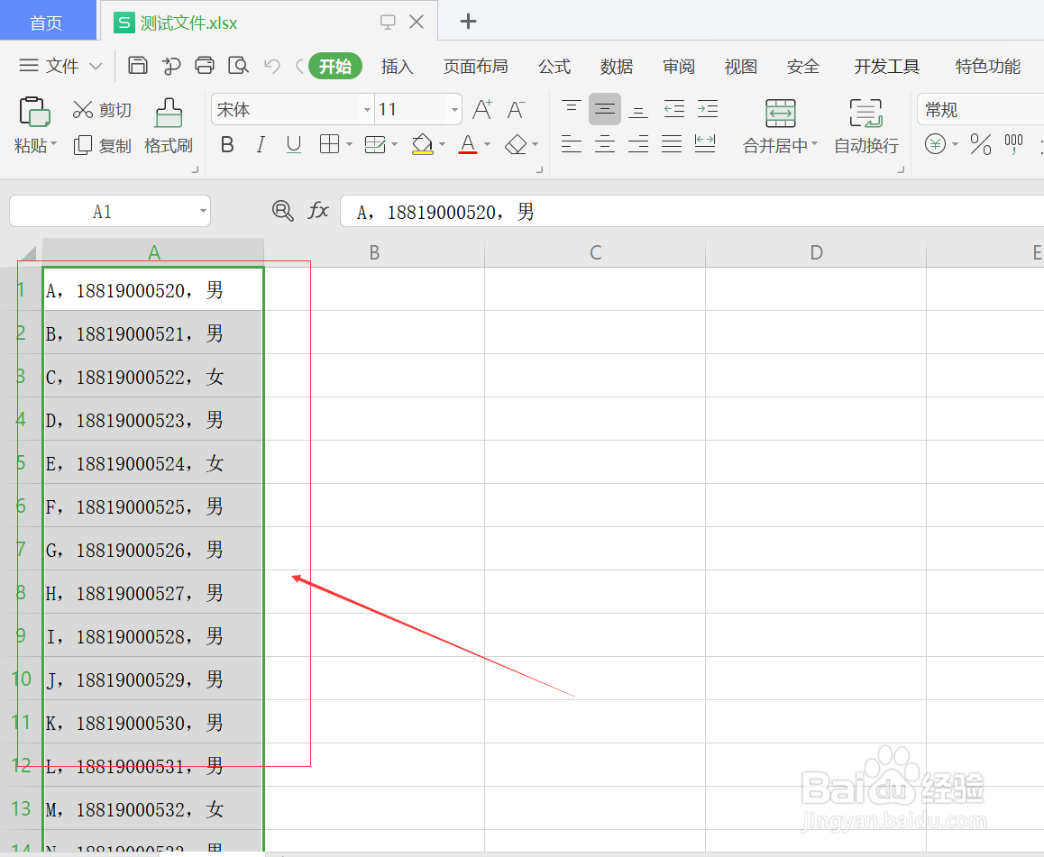Screen dimensions: 1044x857
Task: Switch to the 页面布局 tab
Action: (475, 67)
